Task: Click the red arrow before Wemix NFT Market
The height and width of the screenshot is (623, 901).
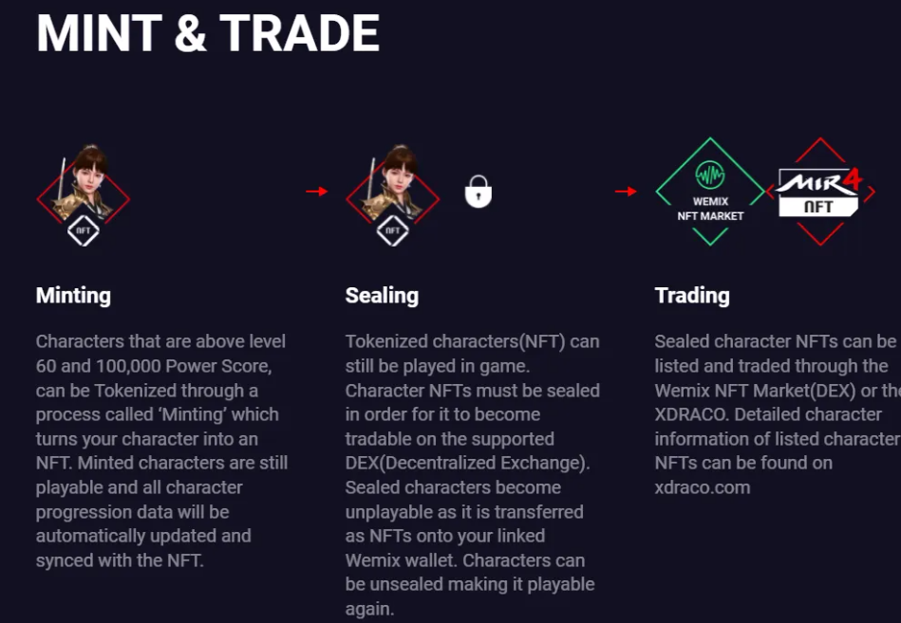Action: click(626, 192)
